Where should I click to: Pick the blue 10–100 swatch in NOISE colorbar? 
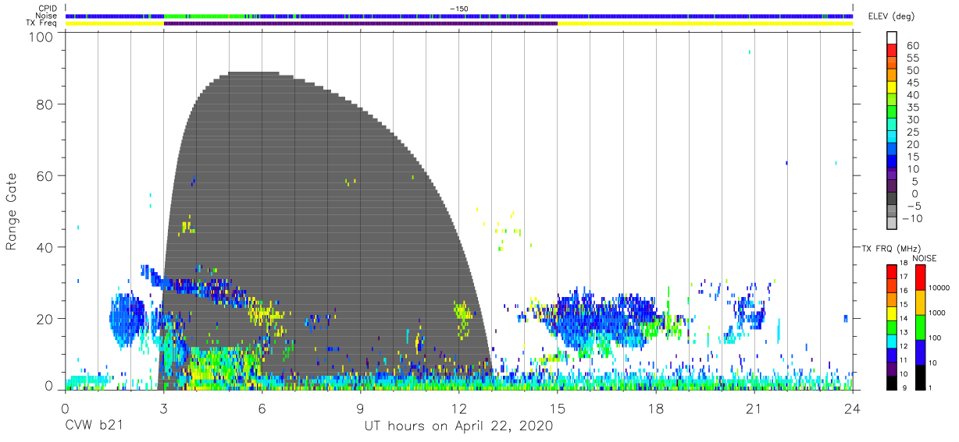pos(920,351)
